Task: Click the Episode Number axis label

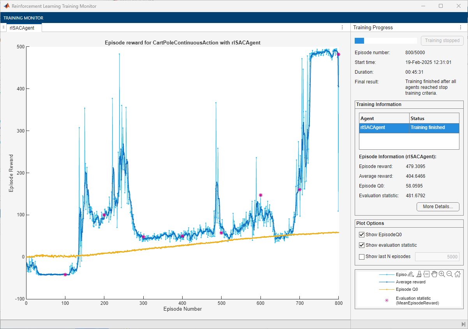Action: 183,309
